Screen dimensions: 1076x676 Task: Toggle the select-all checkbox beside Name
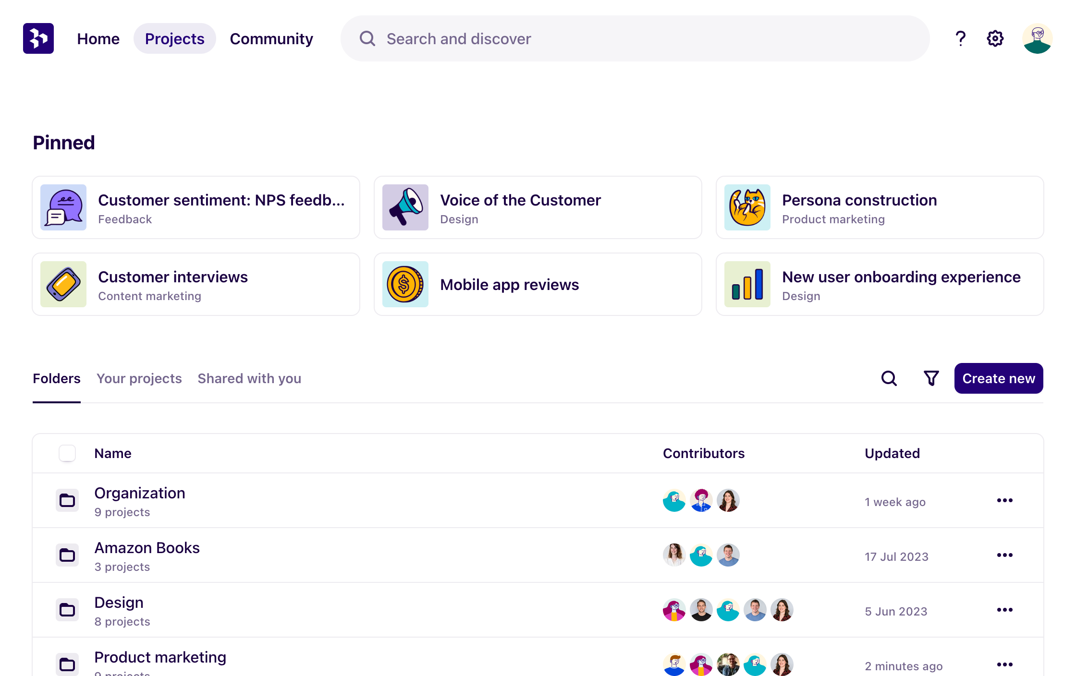tap(67, 453)
